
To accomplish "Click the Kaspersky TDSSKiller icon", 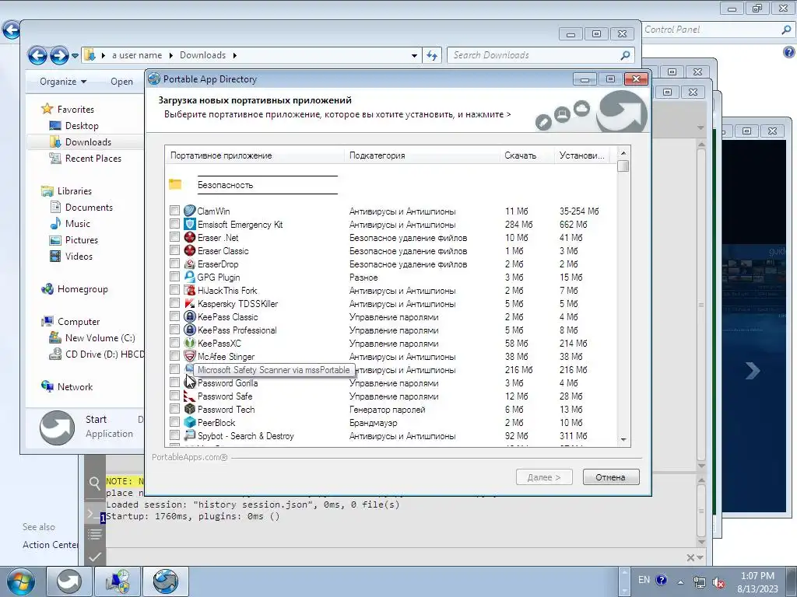I will coord(190,303).
